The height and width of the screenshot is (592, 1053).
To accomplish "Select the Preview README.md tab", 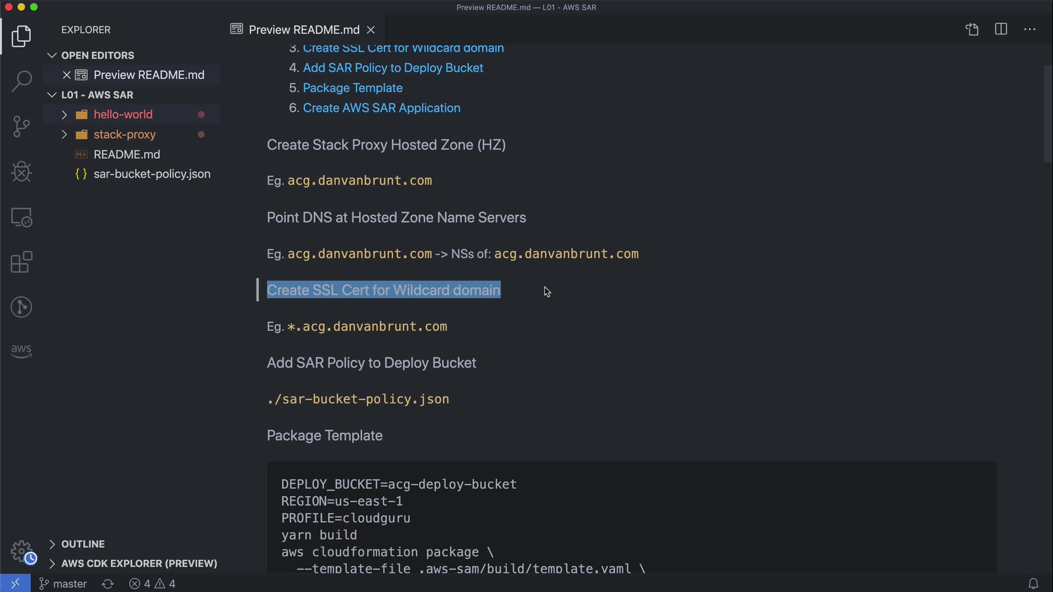I will click(x=303, y=30).
